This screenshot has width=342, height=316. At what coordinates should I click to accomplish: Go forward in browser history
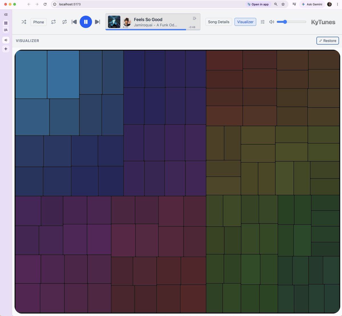pos(37,4)
